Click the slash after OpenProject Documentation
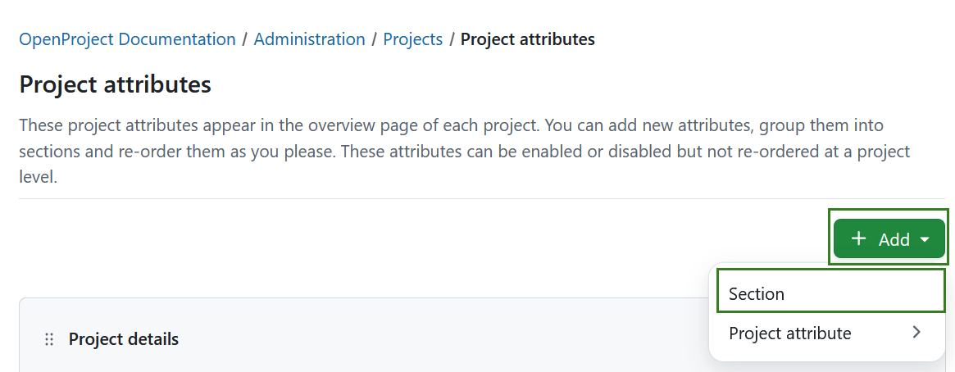 244,39
